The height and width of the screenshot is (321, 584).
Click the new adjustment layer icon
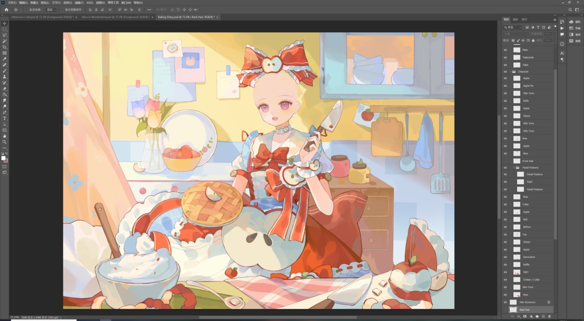pos(531,316)
